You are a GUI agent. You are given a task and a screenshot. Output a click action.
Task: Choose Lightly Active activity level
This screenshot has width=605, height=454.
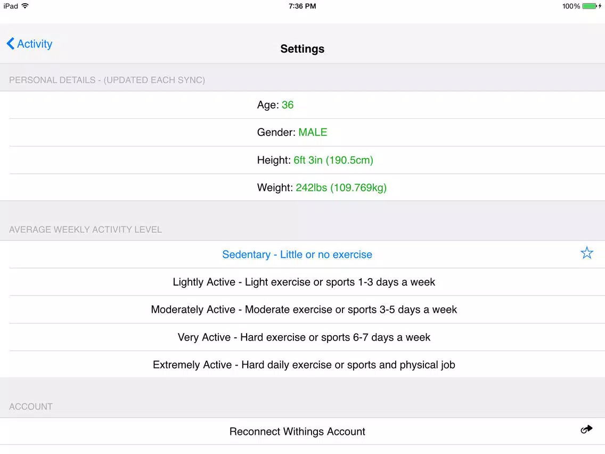(302, 282)
